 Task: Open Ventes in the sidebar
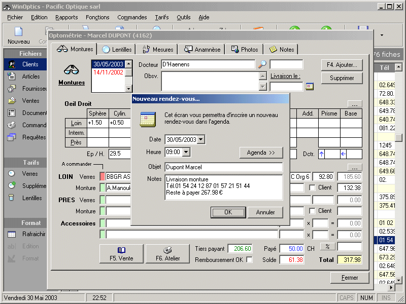(30, 101)
